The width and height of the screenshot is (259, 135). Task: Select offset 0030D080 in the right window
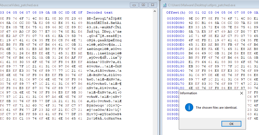tap(175, 18)
